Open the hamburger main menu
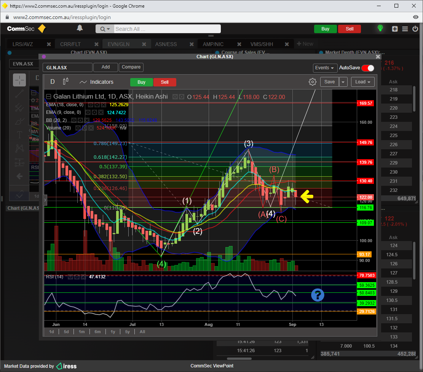The width and height of the screenshot is (423, 372). (x=405, y=29)
